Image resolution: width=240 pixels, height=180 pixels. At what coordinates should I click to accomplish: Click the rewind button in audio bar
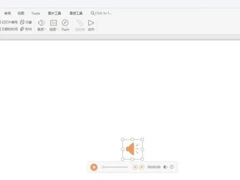tap(135, 167)
